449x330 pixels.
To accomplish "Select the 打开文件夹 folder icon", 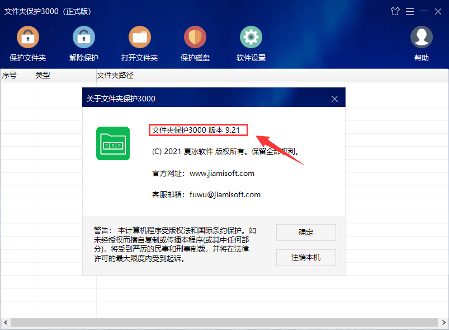I will (139, 37).
